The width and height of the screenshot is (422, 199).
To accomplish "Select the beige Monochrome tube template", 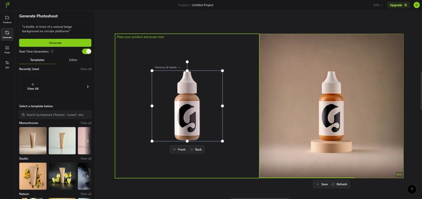I will coord(33,140).
